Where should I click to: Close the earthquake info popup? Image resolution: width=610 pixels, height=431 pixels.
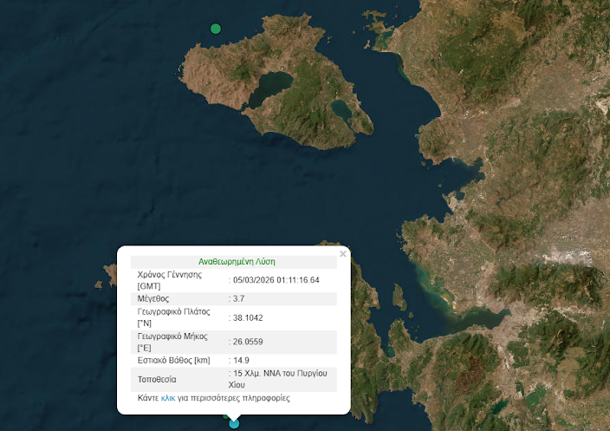pyautogui.click(x=343, y=254)
